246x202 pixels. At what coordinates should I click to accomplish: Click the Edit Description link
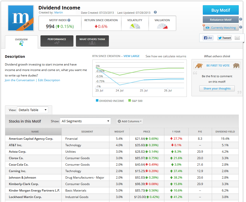pyautogui.click(x=49, y=80)
